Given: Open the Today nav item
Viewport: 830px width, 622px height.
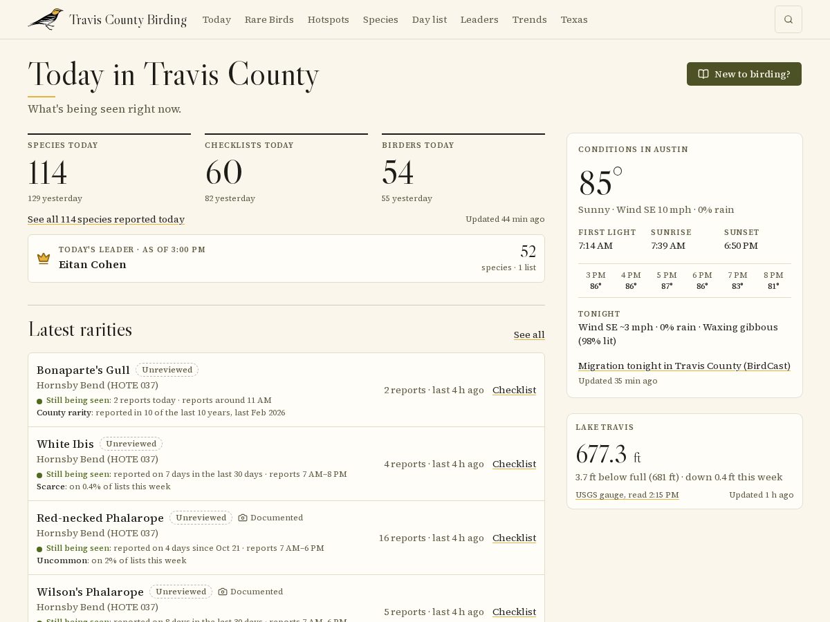Looking at the screenshot, I should tap(216, 19).
